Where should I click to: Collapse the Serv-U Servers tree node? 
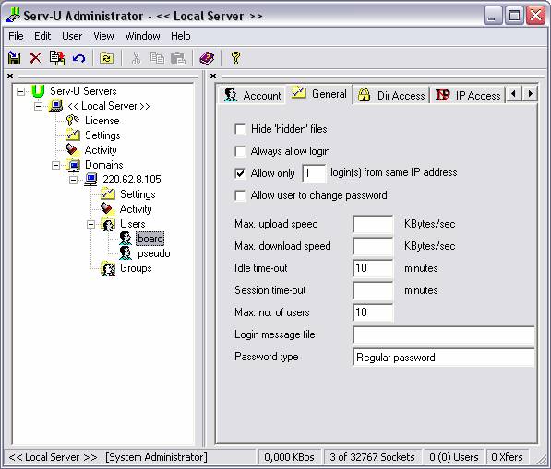tap(20, 91)
